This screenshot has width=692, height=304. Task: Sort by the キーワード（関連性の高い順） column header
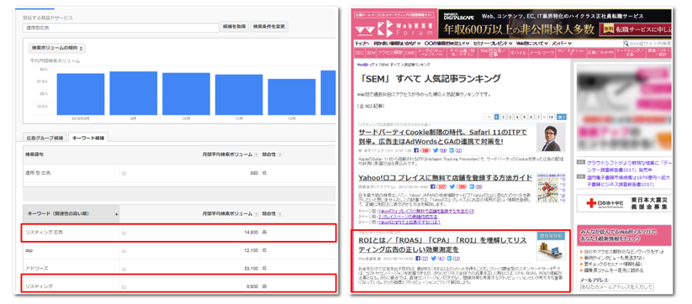[x=71, y=213]
